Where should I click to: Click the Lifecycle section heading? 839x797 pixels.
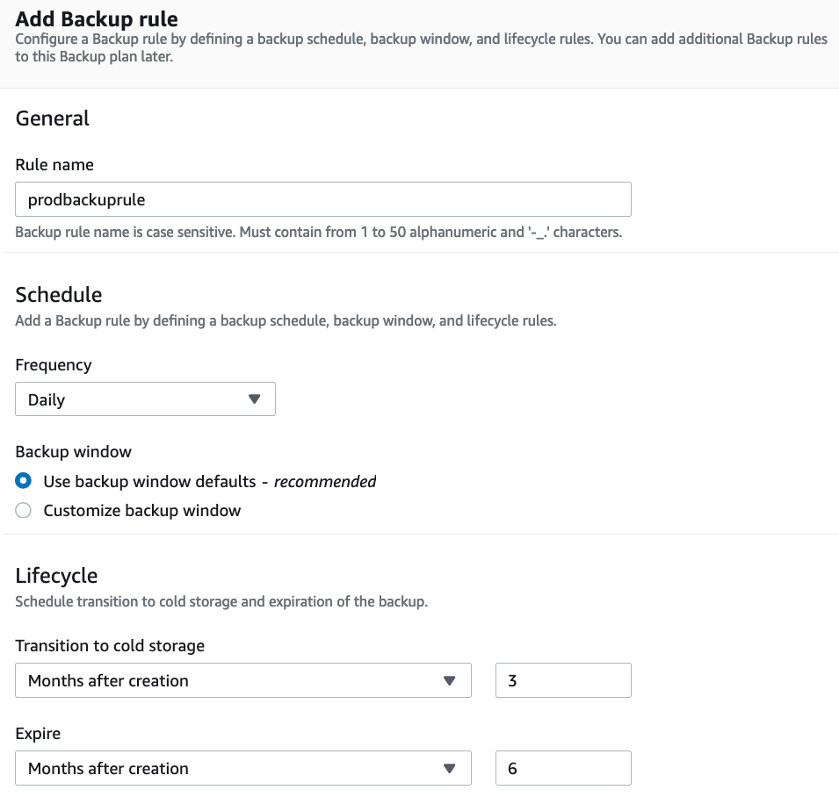pyautogui.click(x=56, y=576)
